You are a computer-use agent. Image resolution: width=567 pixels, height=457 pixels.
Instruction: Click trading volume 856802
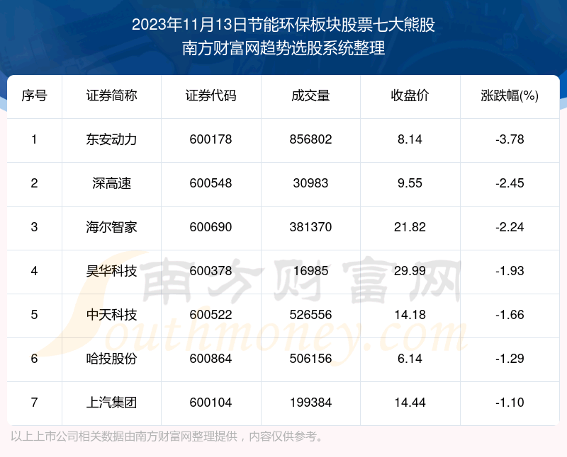coord(310,139)
